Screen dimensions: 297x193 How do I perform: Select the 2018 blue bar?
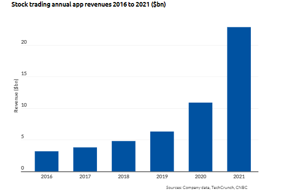(123, 156)
